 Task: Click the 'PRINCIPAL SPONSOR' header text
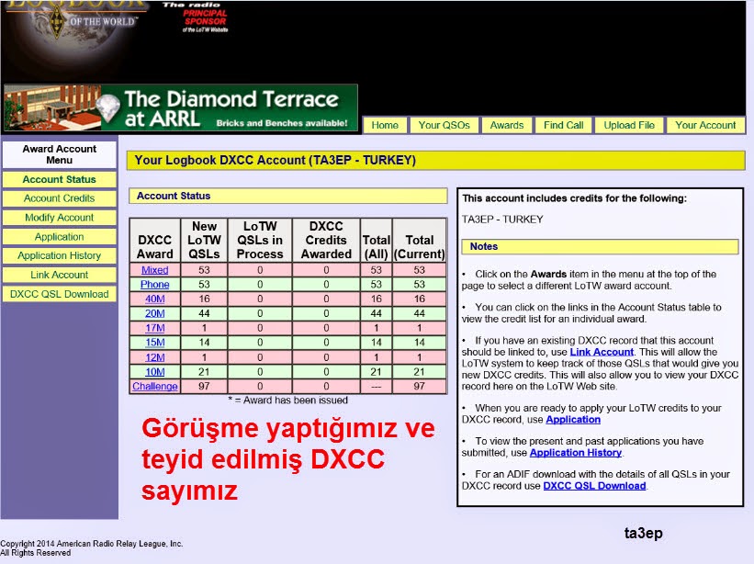point(205,17)
